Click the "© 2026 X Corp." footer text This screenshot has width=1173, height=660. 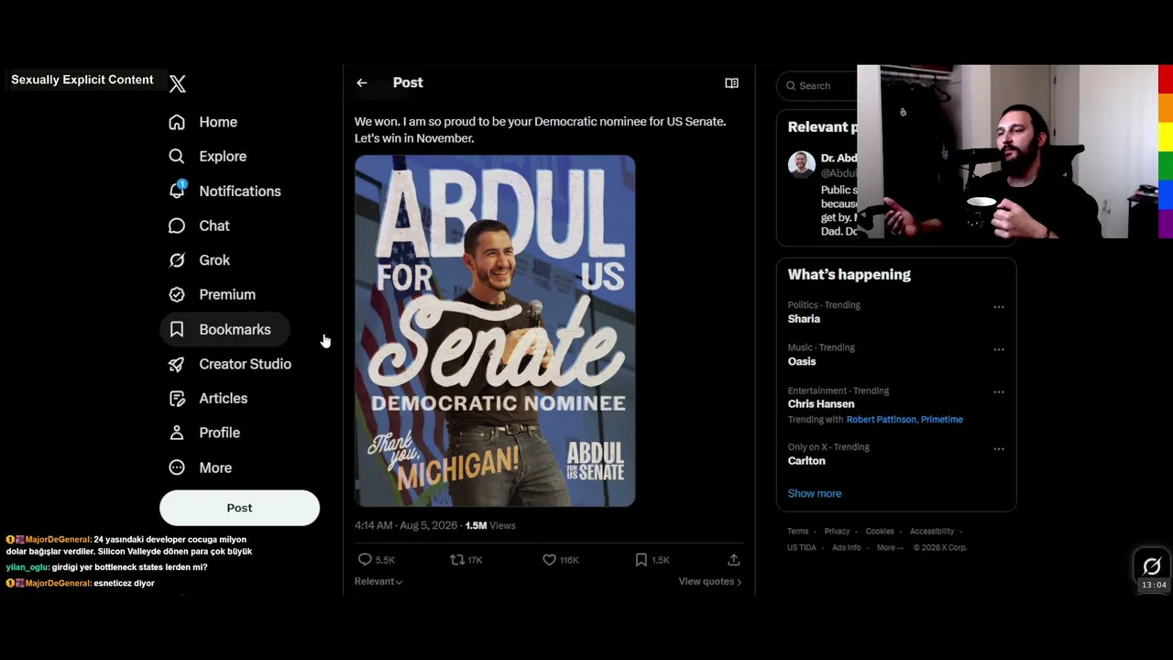click(x=940, y=547)
